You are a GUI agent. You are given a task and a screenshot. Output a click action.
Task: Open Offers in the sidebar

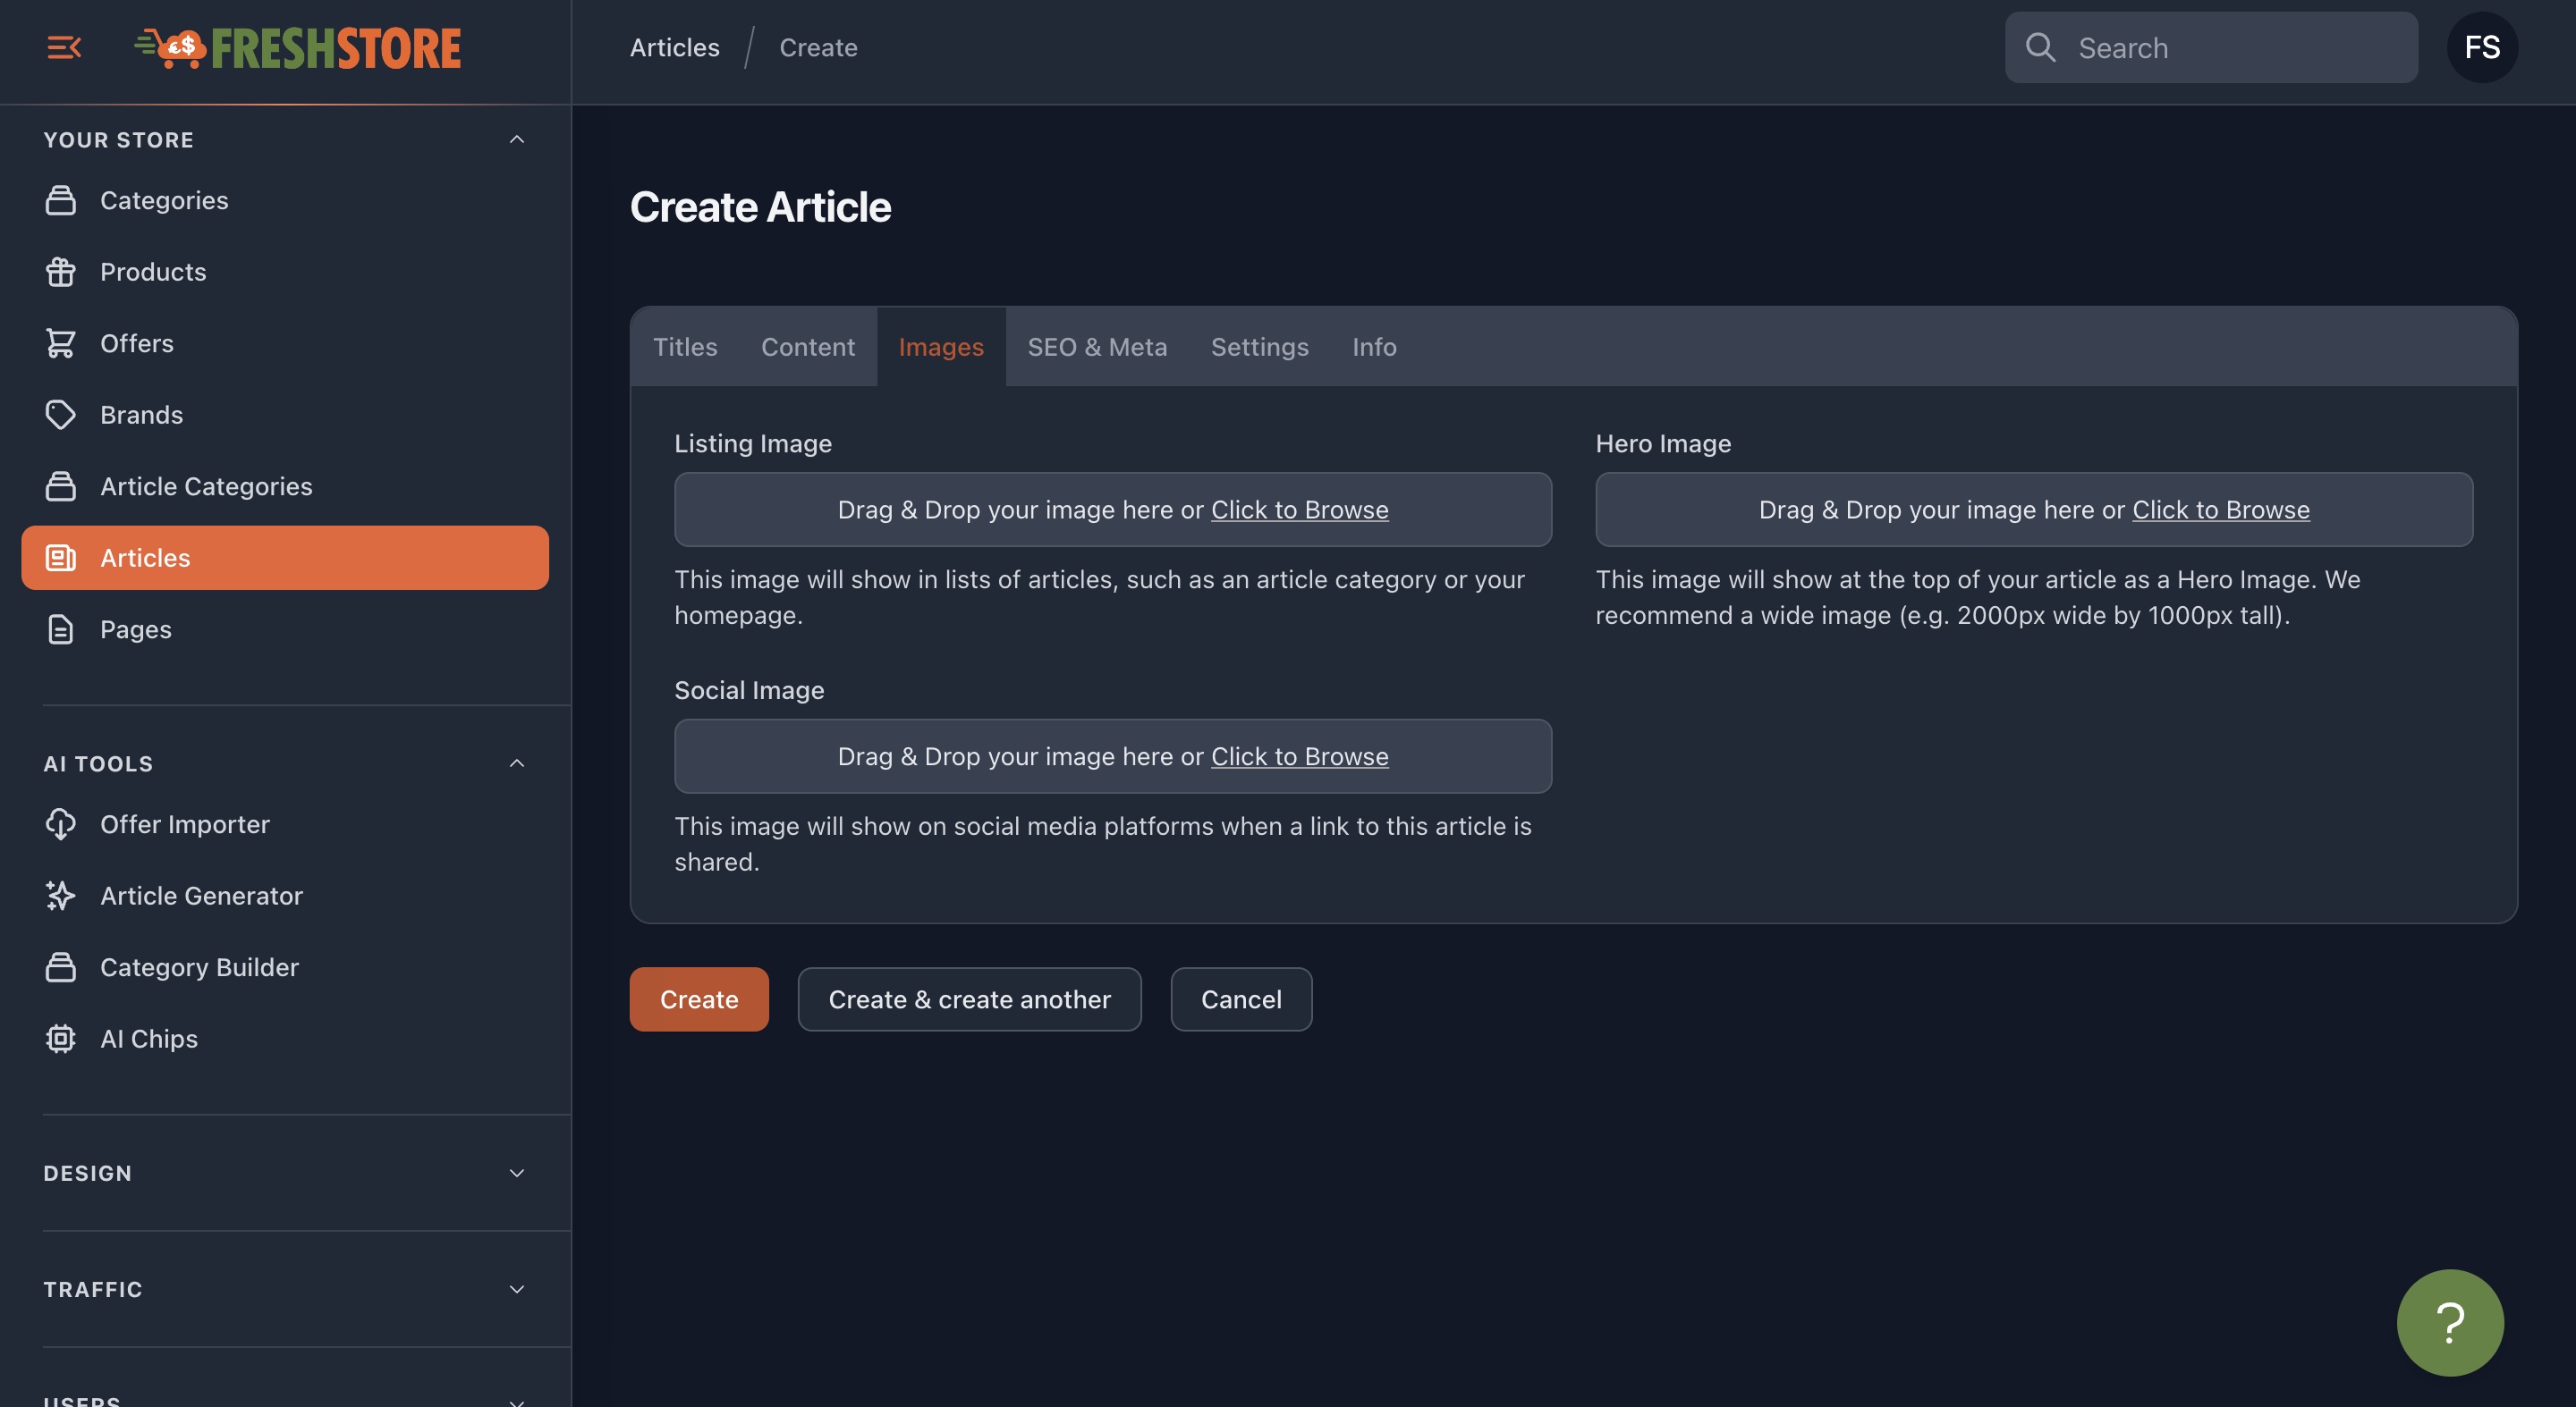coord(285,344)
